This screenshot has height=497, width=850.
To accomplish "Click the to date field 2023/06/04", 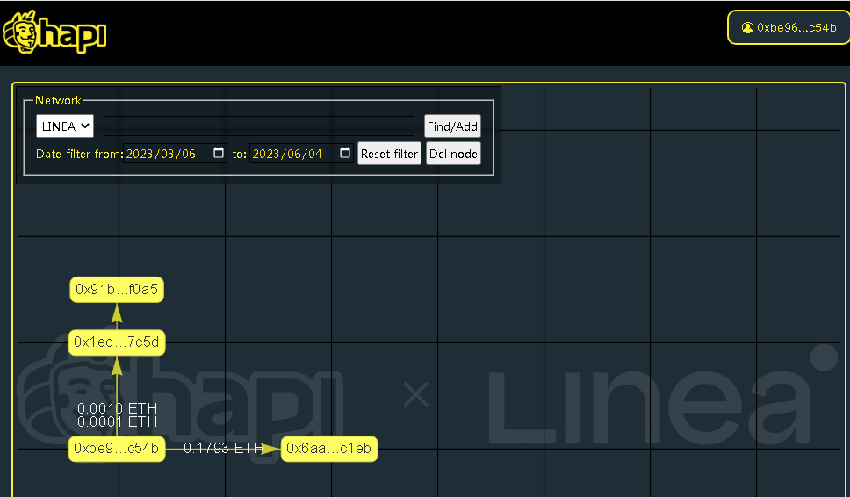I will 301,154.
